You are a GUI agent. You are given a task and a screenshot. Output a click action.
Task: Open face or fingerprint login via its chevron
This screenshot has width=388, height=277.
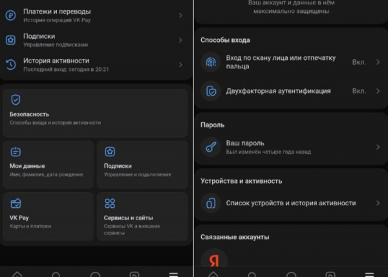(x=378, y=62)
